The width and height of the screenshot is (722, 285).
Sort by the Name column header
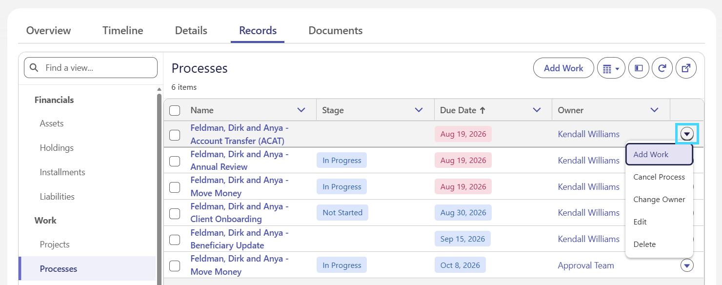pos(202,110)
